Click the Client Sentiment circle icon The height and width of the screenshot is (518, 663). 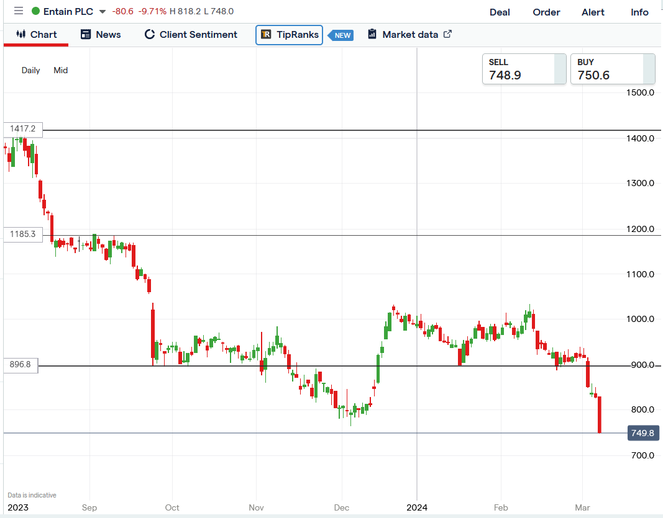pos(150,34)
